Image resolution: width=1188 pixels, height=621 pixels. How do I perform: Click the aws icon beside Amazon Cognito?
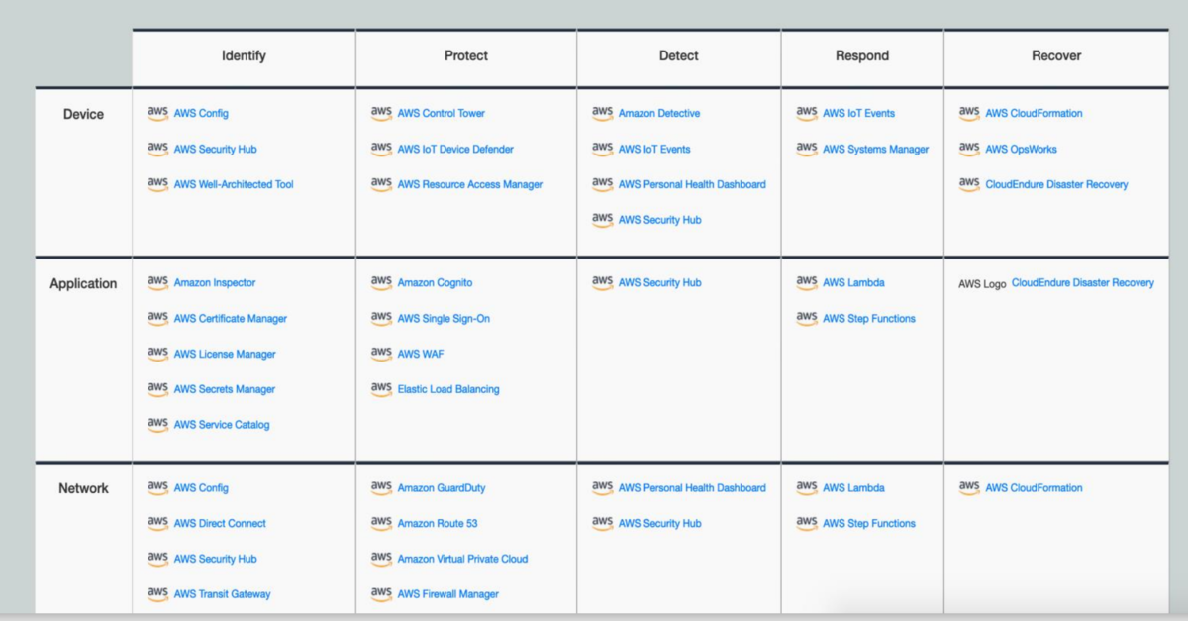(x=381, y=282)
